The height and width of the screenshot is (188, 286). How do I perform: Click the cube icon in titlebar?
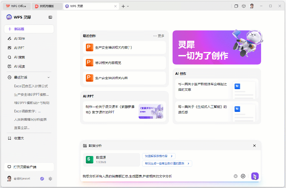click(244, 6)
